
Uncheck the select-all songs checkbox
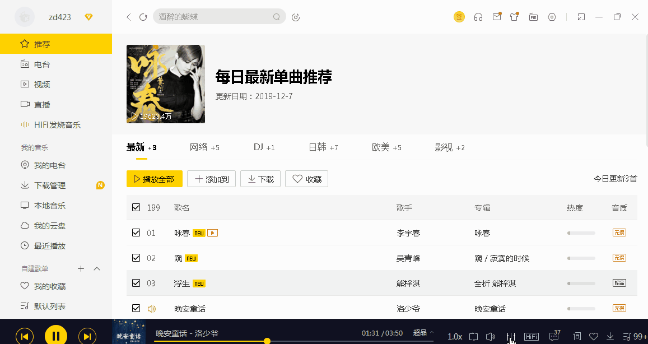(136, 207)
